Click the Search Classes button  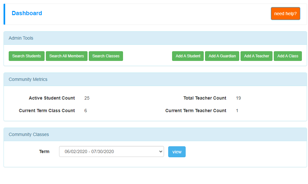(x=106, y=56)
